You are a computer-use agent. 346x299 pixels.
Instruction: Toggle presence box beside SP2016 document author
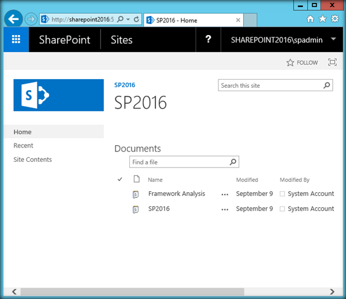point(282,209)
